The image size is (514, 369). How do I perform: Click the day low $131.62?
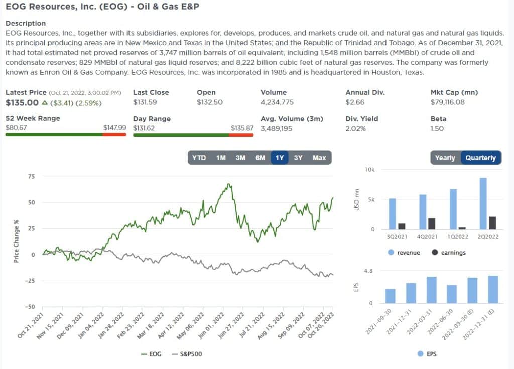[144, 128]
